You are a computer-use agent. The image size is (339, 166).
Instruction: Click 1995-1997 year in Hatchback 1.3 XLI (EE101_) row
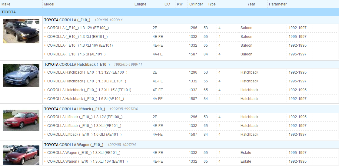pyautogui.click(x=297, y=81)
